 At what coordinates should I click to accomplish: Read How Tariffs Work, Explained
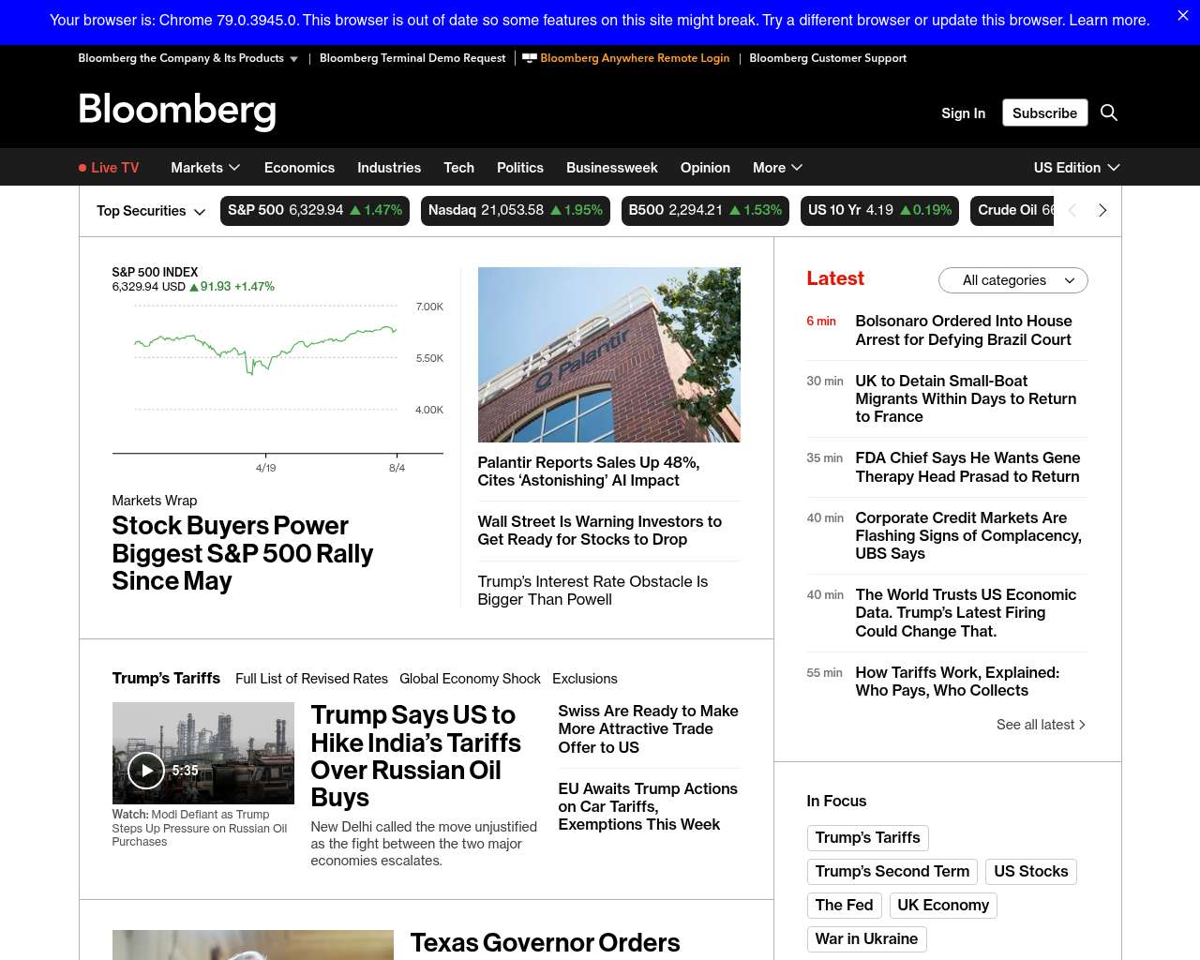coord(957,682)
